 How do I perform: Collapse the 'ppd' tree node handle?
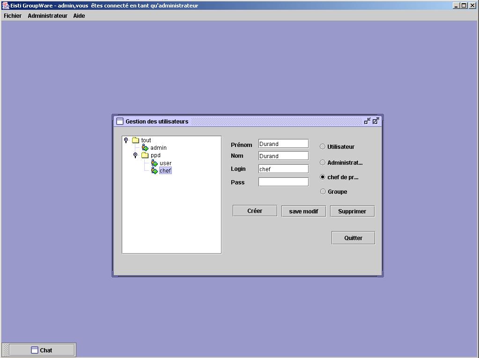click(x=135, y=155)
